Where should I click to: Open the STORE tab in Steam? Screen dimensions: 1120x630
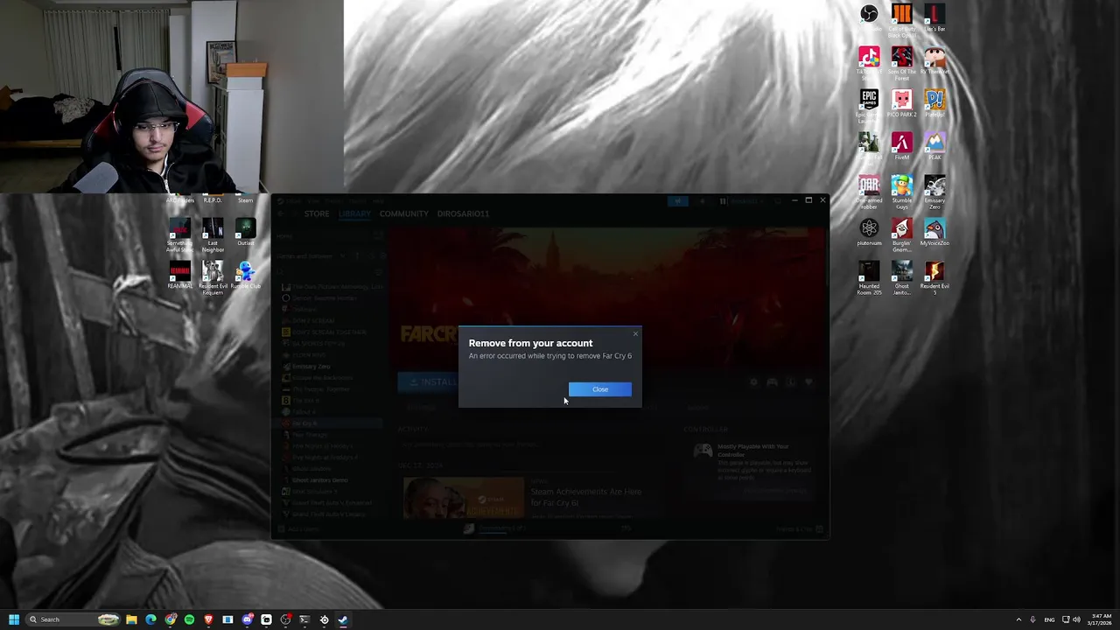[317, 213]
